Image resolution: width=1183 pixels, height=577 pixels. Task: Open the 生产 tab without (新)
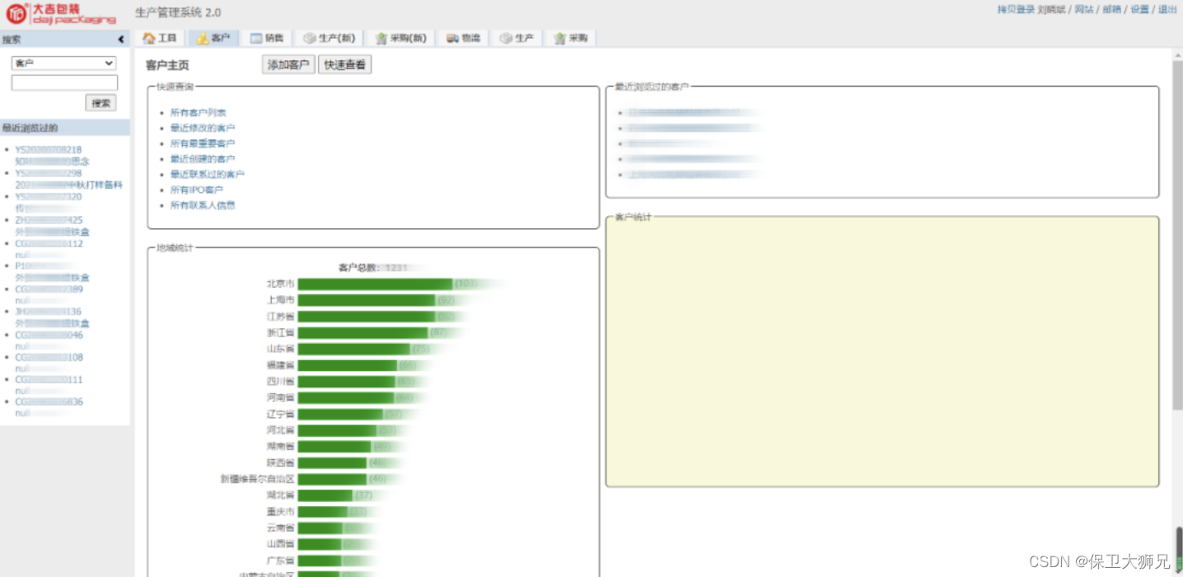(x=517, y=38)
